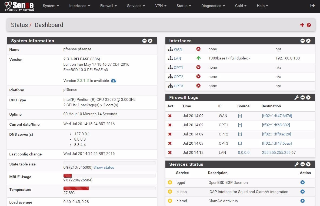Minimize the Firewall Logs widget

pos(303,98)
